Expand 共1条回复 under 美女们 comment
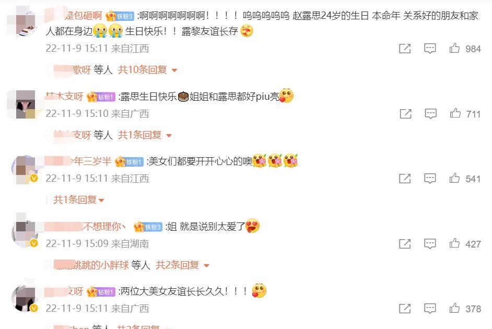The width and height of the screenshot is (492, 329). click(x=78, y=200)
